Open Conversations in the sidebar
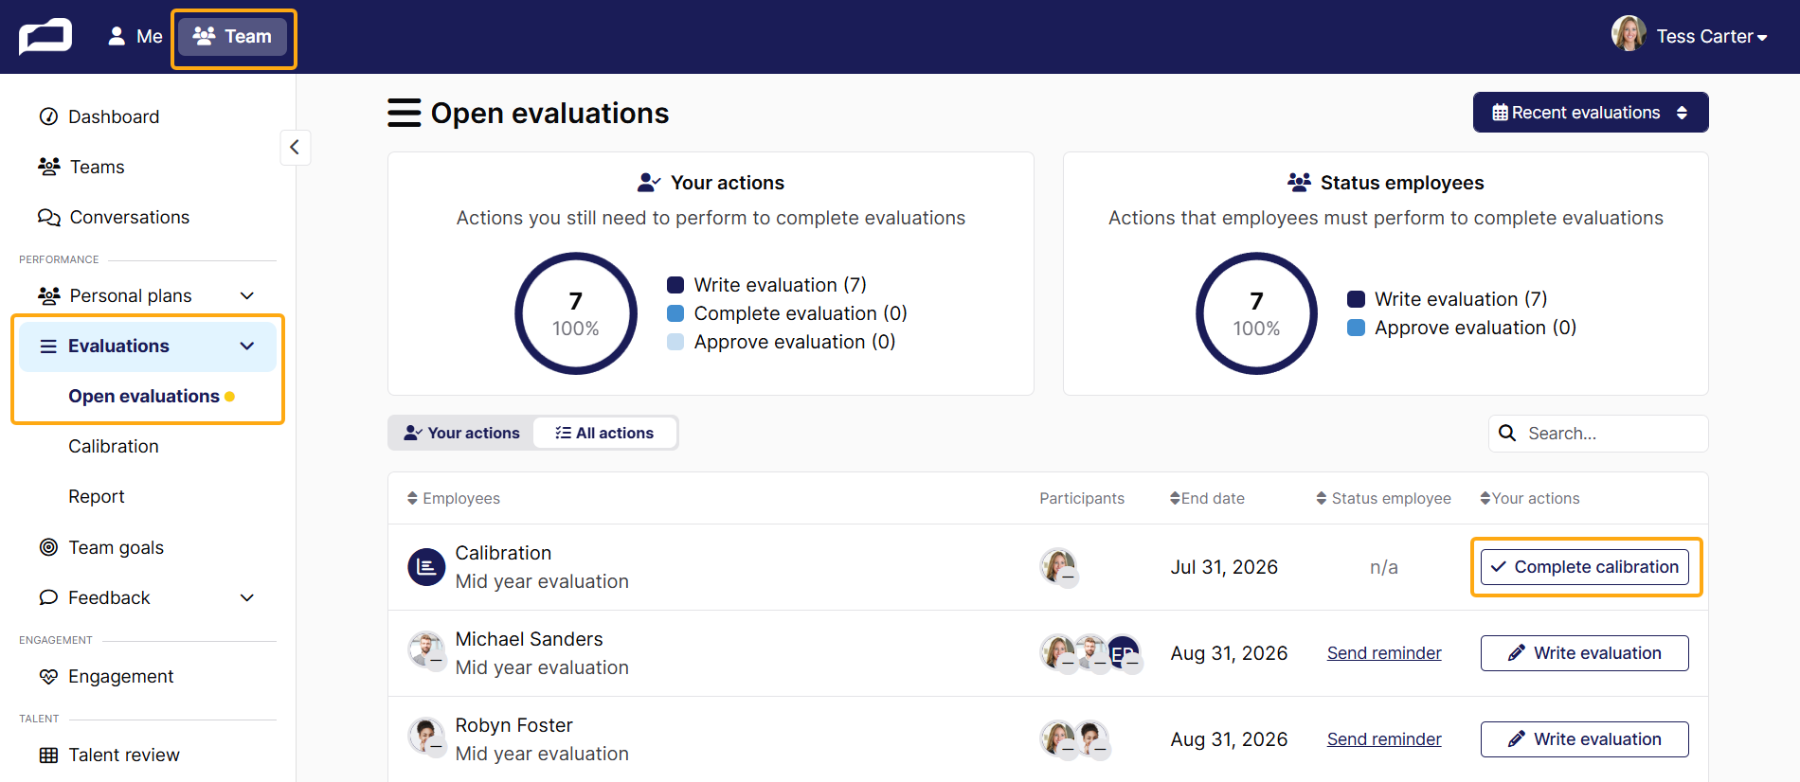This screenshot has height=782, width=1800. (129, 217)
